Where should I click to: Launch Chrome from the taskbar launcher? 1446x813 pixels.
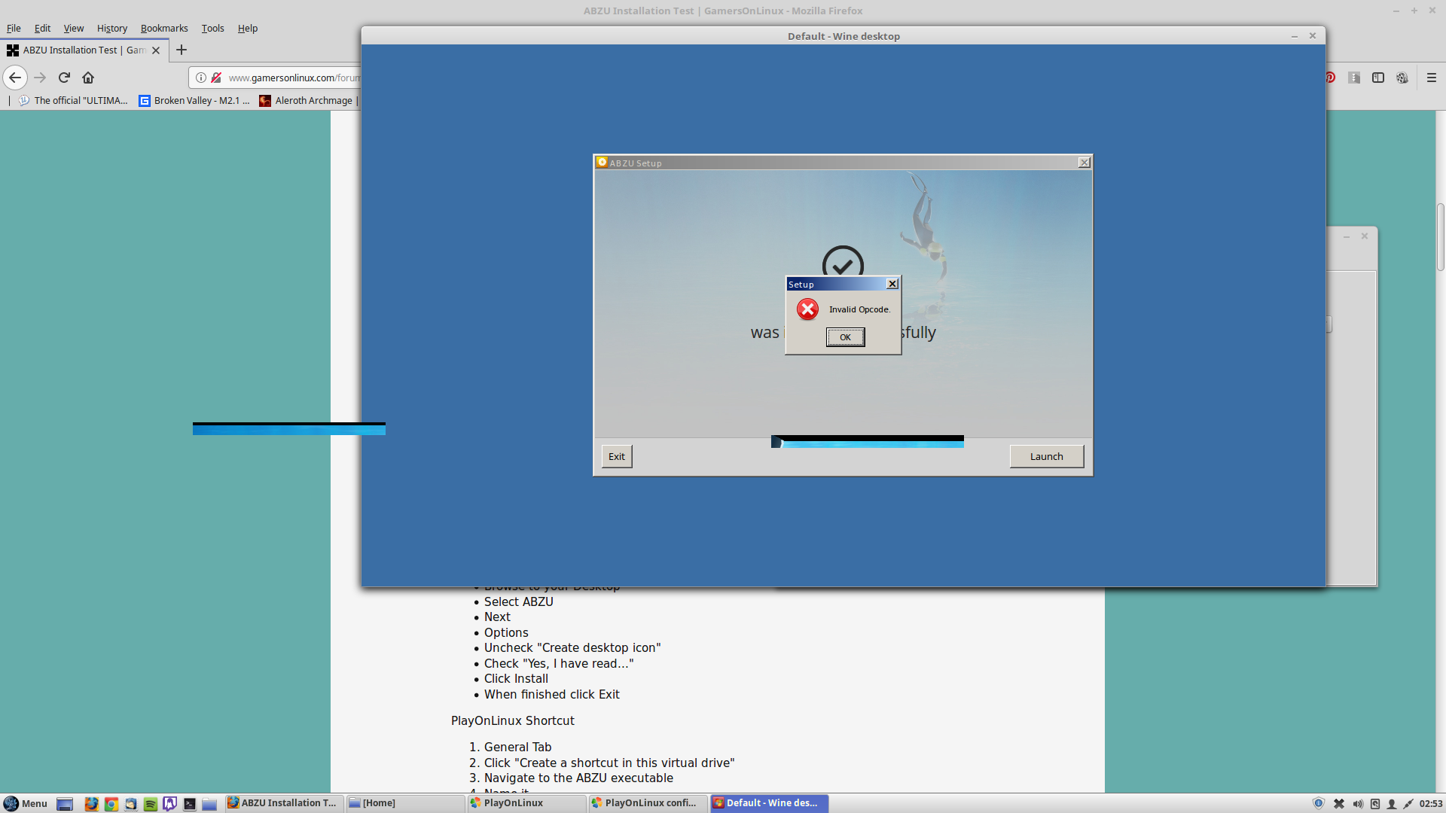pyautogui.click(x=111, y=803)
